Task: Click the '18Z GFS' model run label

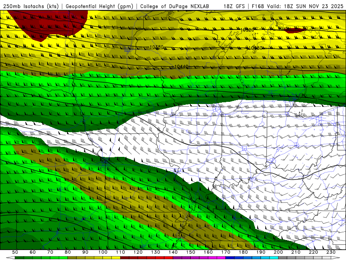Action: pyautogui.click(x=234, y=6)
